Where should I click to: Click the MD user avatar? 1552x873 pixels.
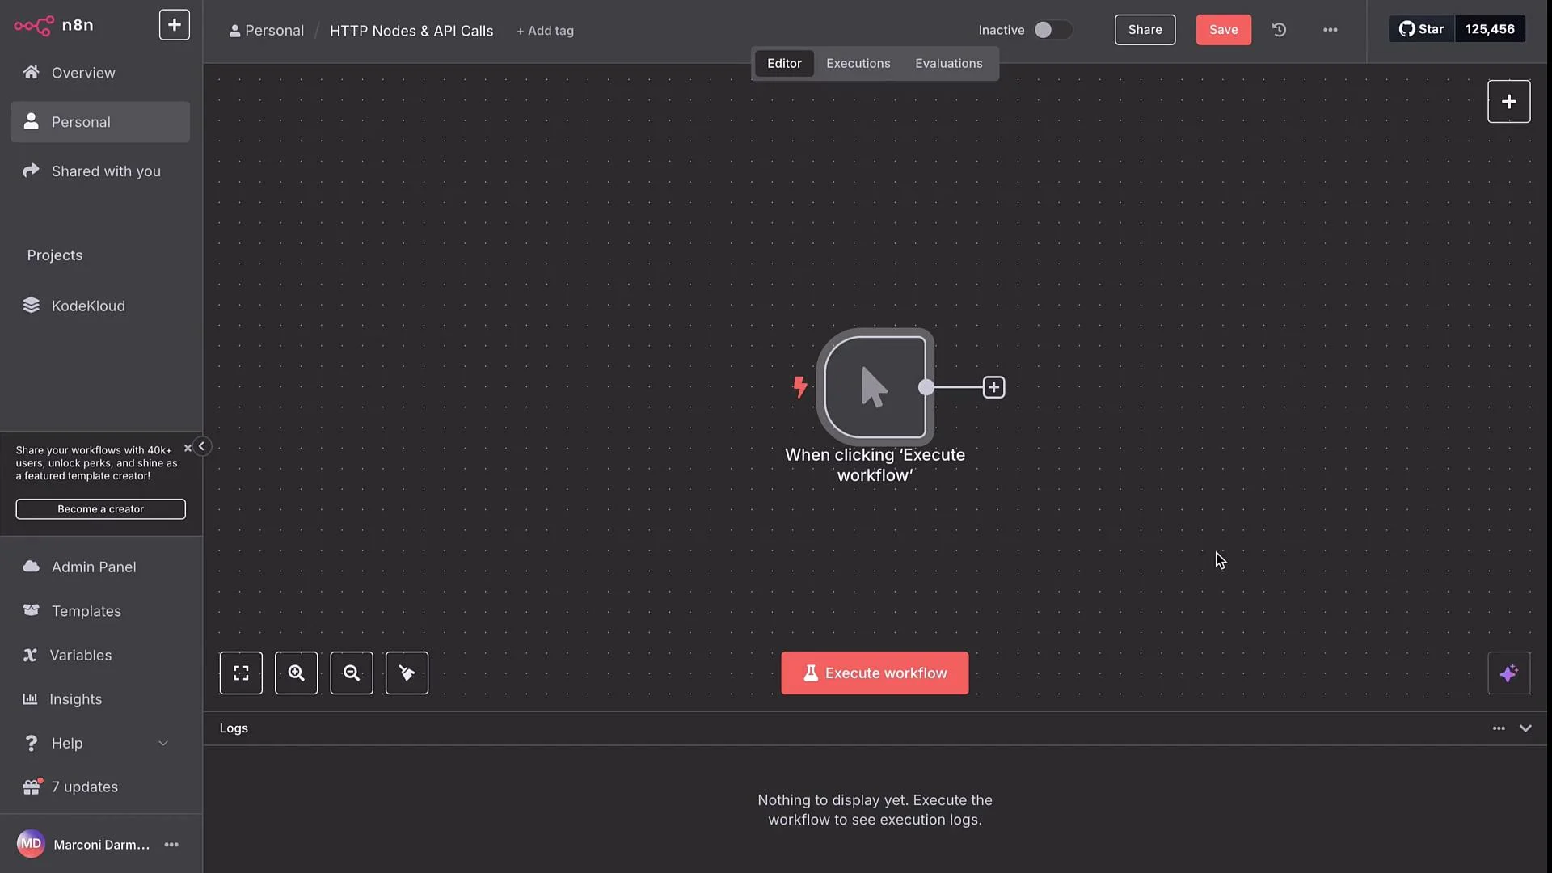[x=31, y=845]
